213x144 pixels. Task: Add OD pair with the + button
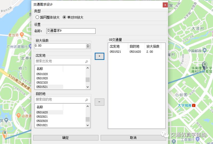(x=100, y=56)
